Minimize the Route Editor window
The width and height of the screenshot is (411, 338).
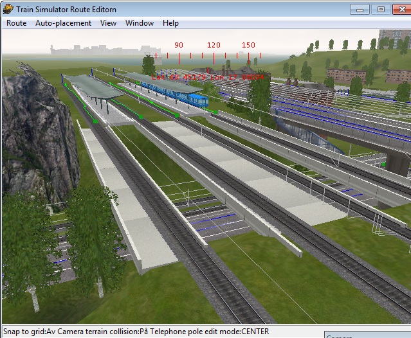click(361, 9)
